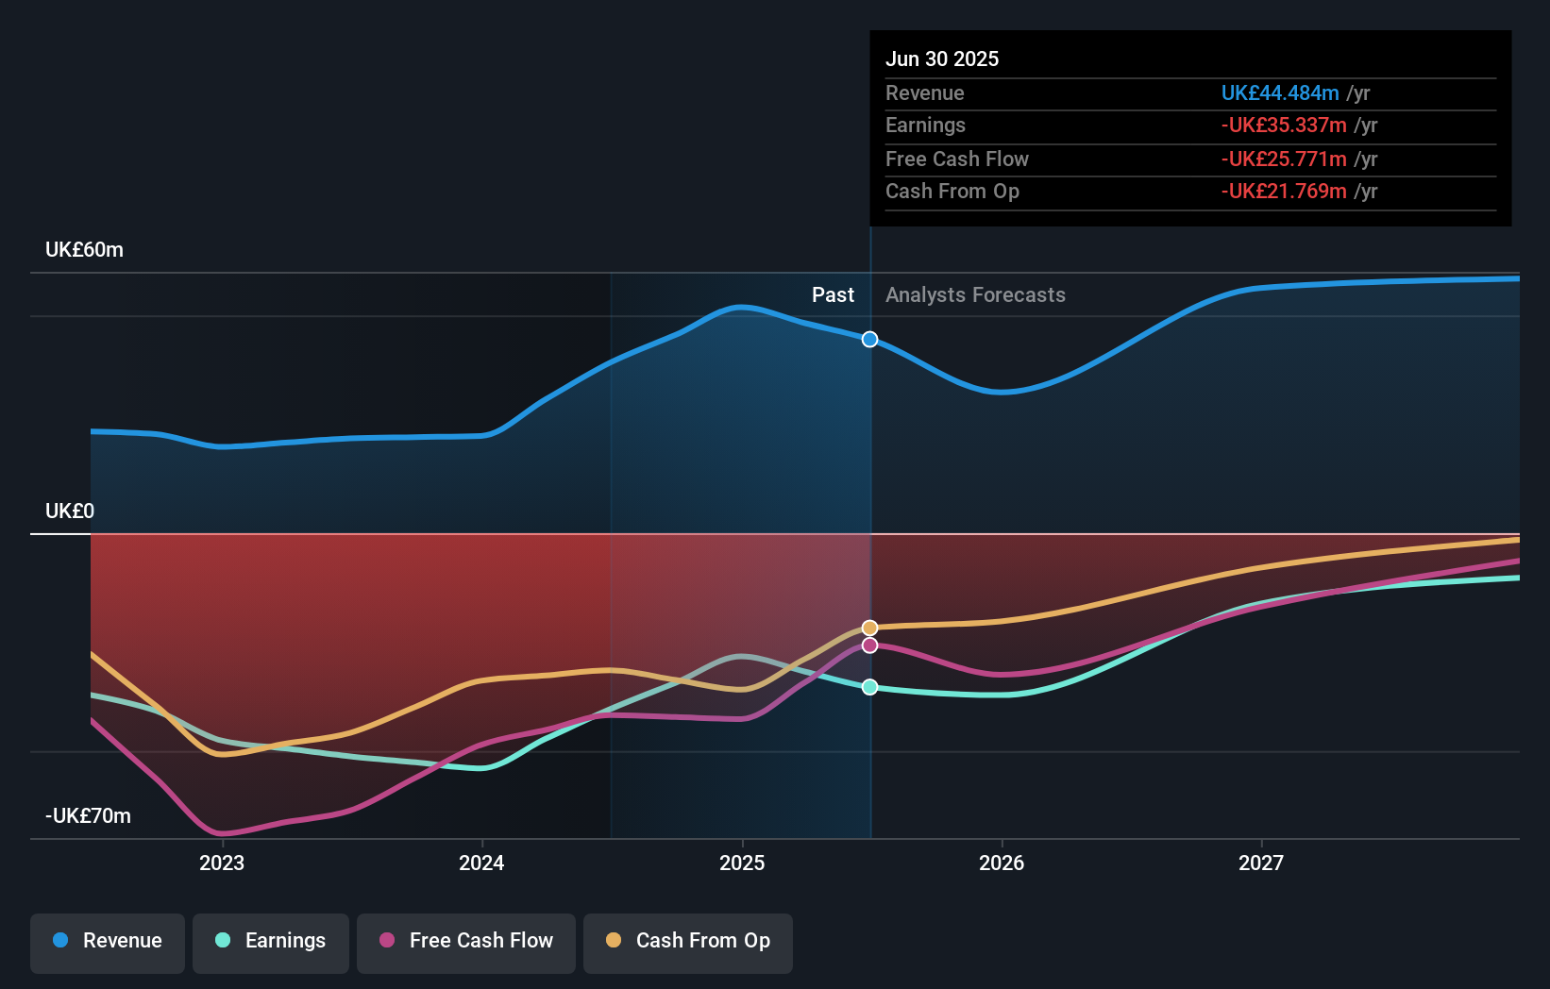Switch to the Past section of chart
Image resolution: width=1550 pixels, height=989 pixels.
click(833, 294)
